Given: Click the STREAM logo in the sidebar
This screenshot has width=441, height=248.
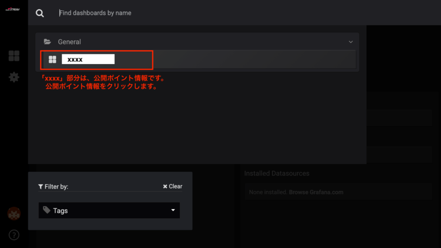Looking at the screenshot, I should pos(13,9).
